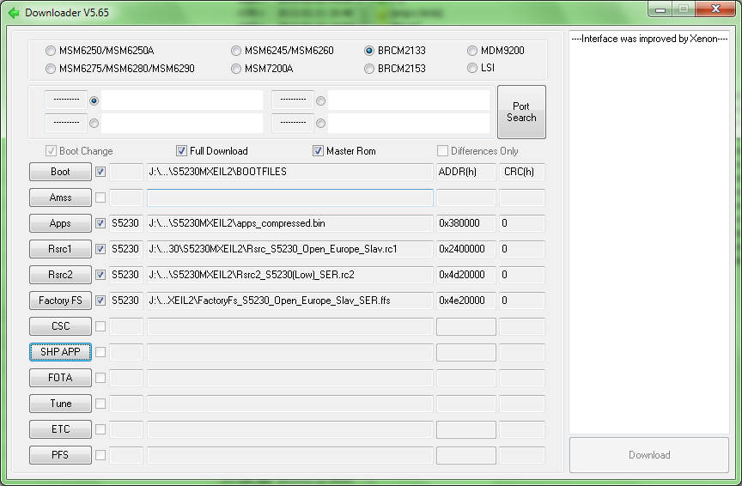Open the Amss file browser button

[60, 197]
